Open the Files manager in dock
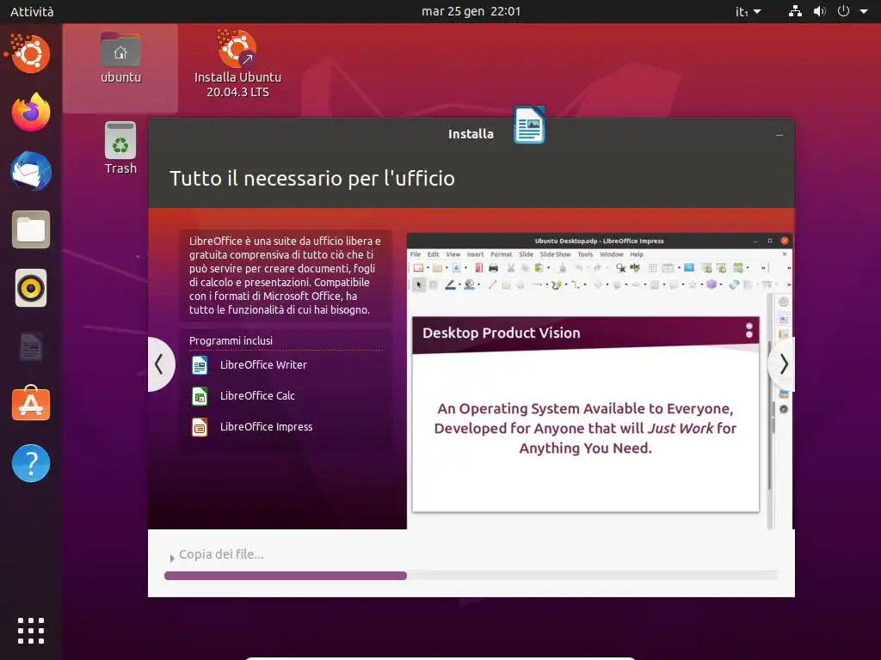 [31, 229]
